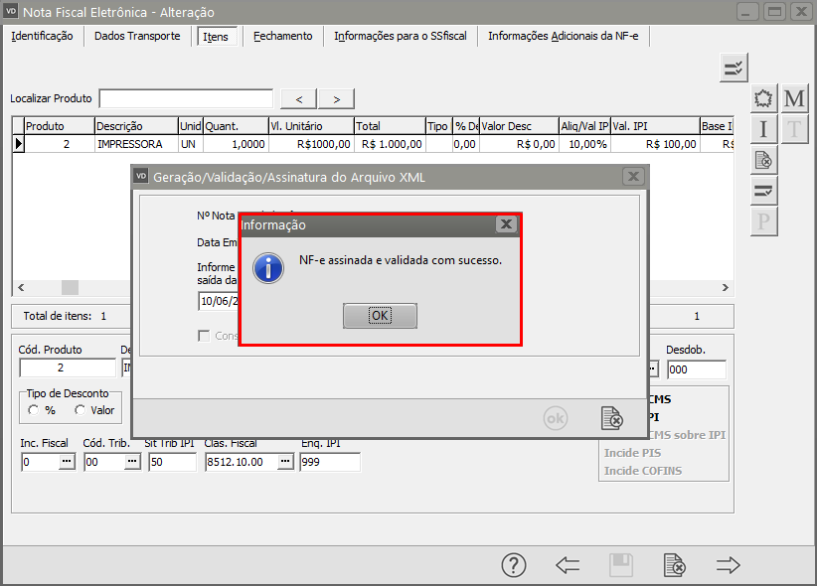Image resolution: width=817 pixels, height=586 pixels.
Task: Open the Identificação tab
Action: [42, 36]
